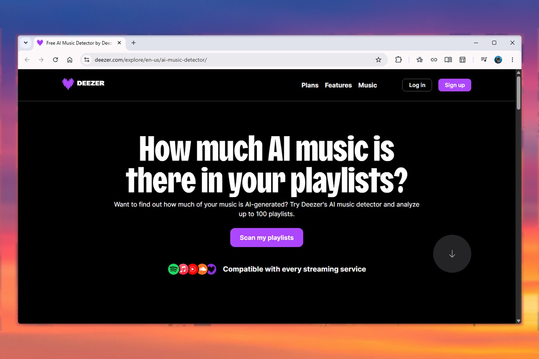Click the page scrollbar thumb
This screenshot has height=359, width=539.
pyautogui.click(x=519, y=93)
